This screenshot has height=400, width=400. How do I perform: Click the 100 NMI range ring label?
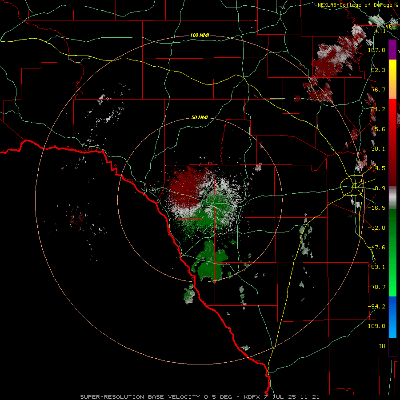coord(200,35)
